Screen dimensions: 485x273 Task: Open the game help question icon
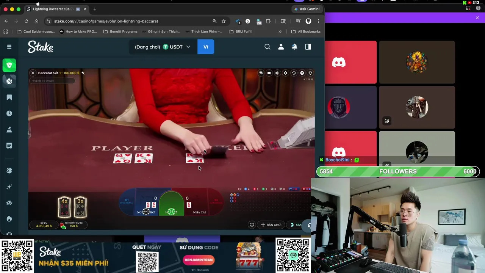tap(302, 73)
